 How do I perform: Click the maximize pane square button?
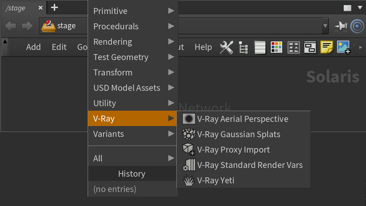coord(347,8)
